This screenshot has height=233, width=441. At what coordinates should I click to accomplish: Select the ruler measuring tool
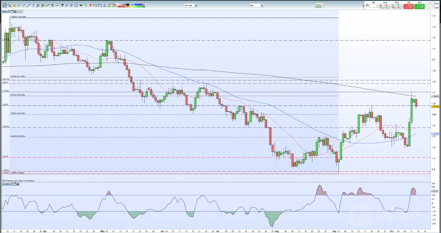[x=19, y=5]
